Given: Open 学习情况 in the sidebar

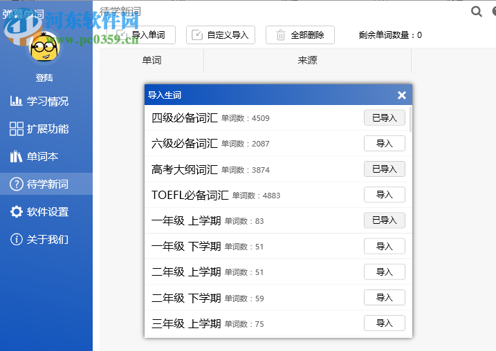Looking at the screenshot, I should (x=46, y=101).
